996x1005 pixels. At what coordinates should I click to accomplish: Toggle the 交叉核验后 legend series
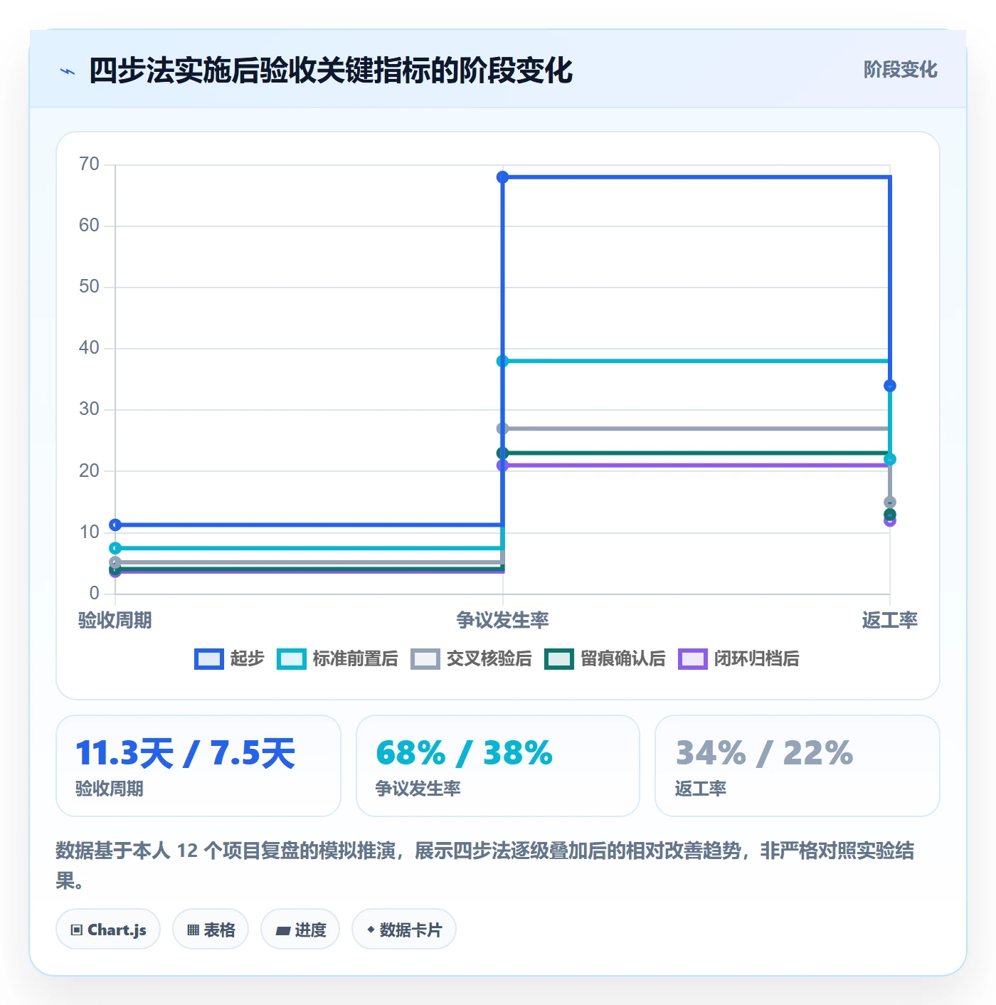point(472,659)
